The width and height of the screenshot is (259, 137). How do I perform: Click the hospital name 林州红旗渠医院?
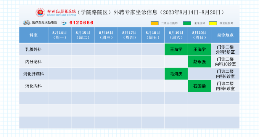(x=62, y=12)
